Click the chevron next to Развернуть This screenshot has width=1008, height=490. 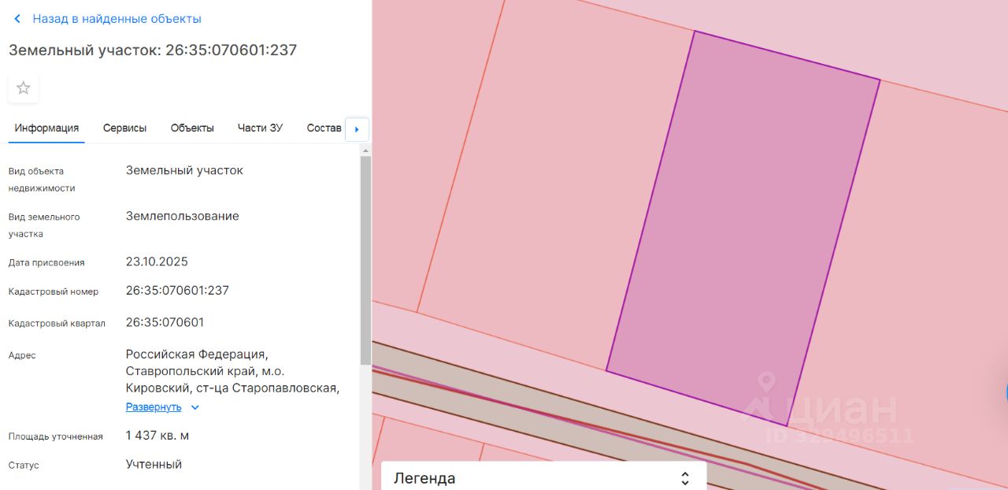(195, 407)
